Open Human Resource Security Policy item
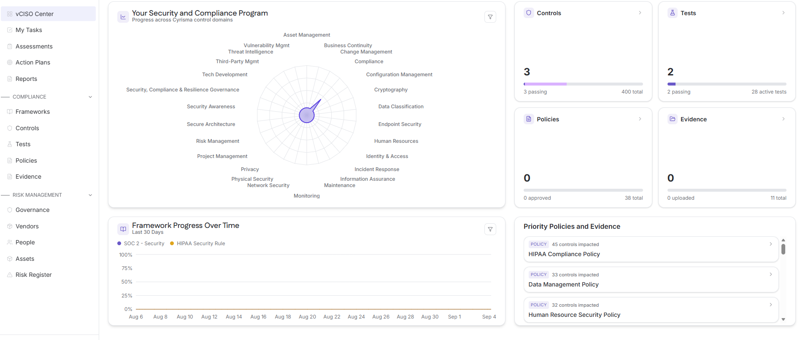Screen dimensions: 800x340 click(x=651, y=310)
